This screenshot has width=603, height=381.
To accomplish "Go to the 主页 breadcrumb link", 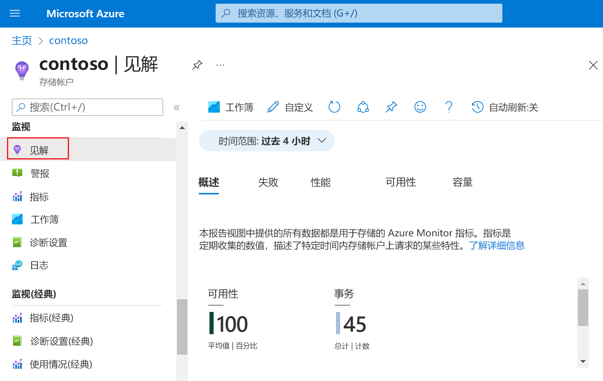I will pos(22,40).
